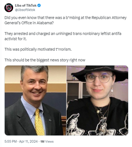Click the text "General's Office in Alabama?"
This screenshot has width=132, height=147.
point(29,23)
